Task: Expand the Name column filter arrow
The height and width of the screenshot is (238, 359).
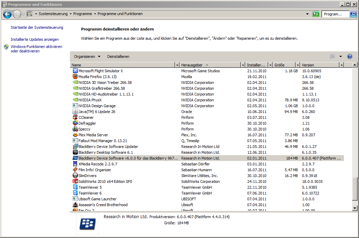Action: pyautogui.click(x=177, y=65)
